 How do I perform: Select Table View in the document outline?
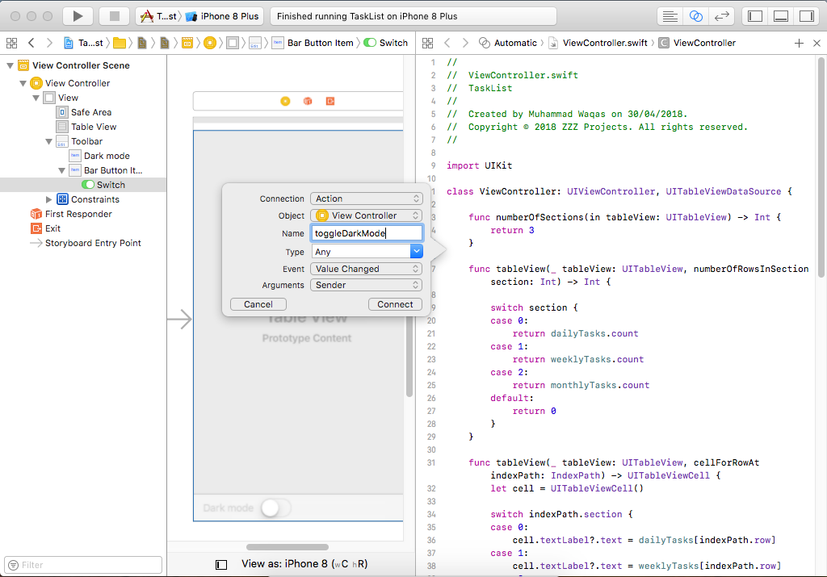click(x=93, y=127)
